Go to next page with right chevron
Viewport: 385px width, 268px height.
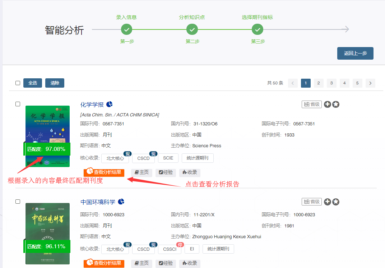[370, 83]
